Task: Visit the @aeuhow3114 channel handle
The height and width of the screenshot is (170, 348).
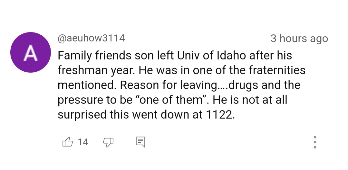Action: pyautogui.click(x=91, y=38)
